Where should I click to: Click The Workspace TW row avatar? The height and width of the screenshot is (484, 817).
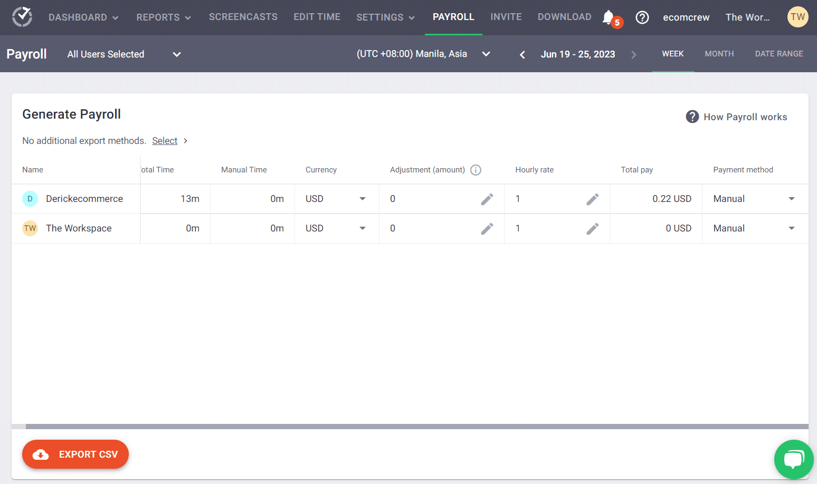[x=30, y=228]
